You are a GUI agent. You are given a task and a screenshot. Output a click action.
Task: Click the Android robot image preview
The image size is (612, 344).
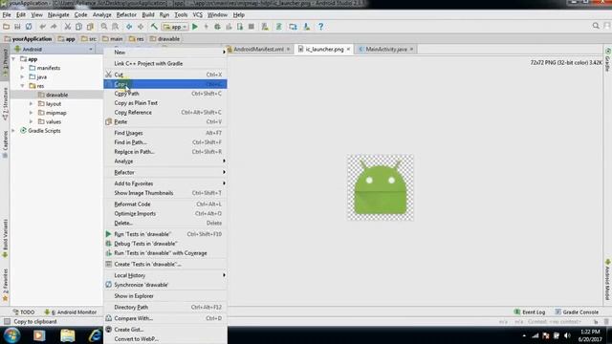[x=381, y=187]
